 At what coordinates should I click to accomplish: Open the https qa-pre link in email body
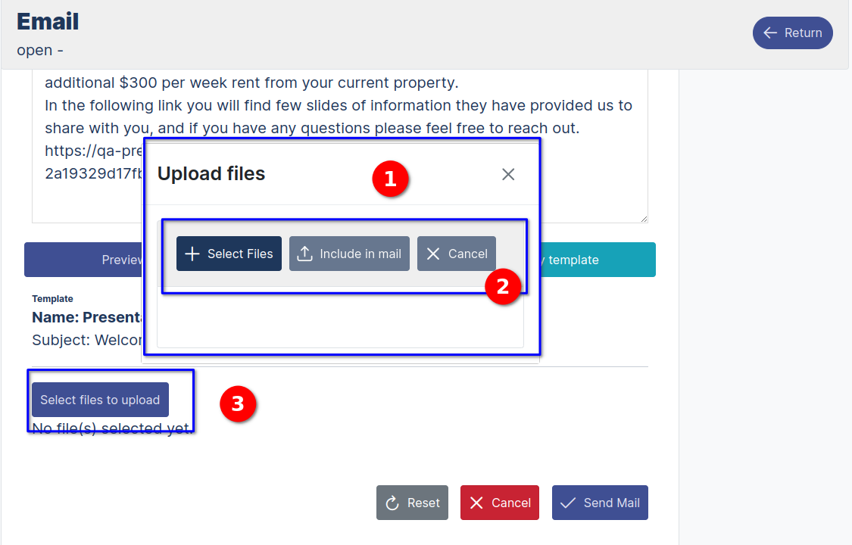(x=92, y=151)
